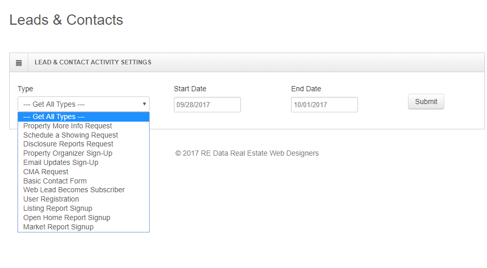Choose Property Organizer Sign-Up option
Image resolution: width=487 pixels, height=268 pixels.
point(84,153)
